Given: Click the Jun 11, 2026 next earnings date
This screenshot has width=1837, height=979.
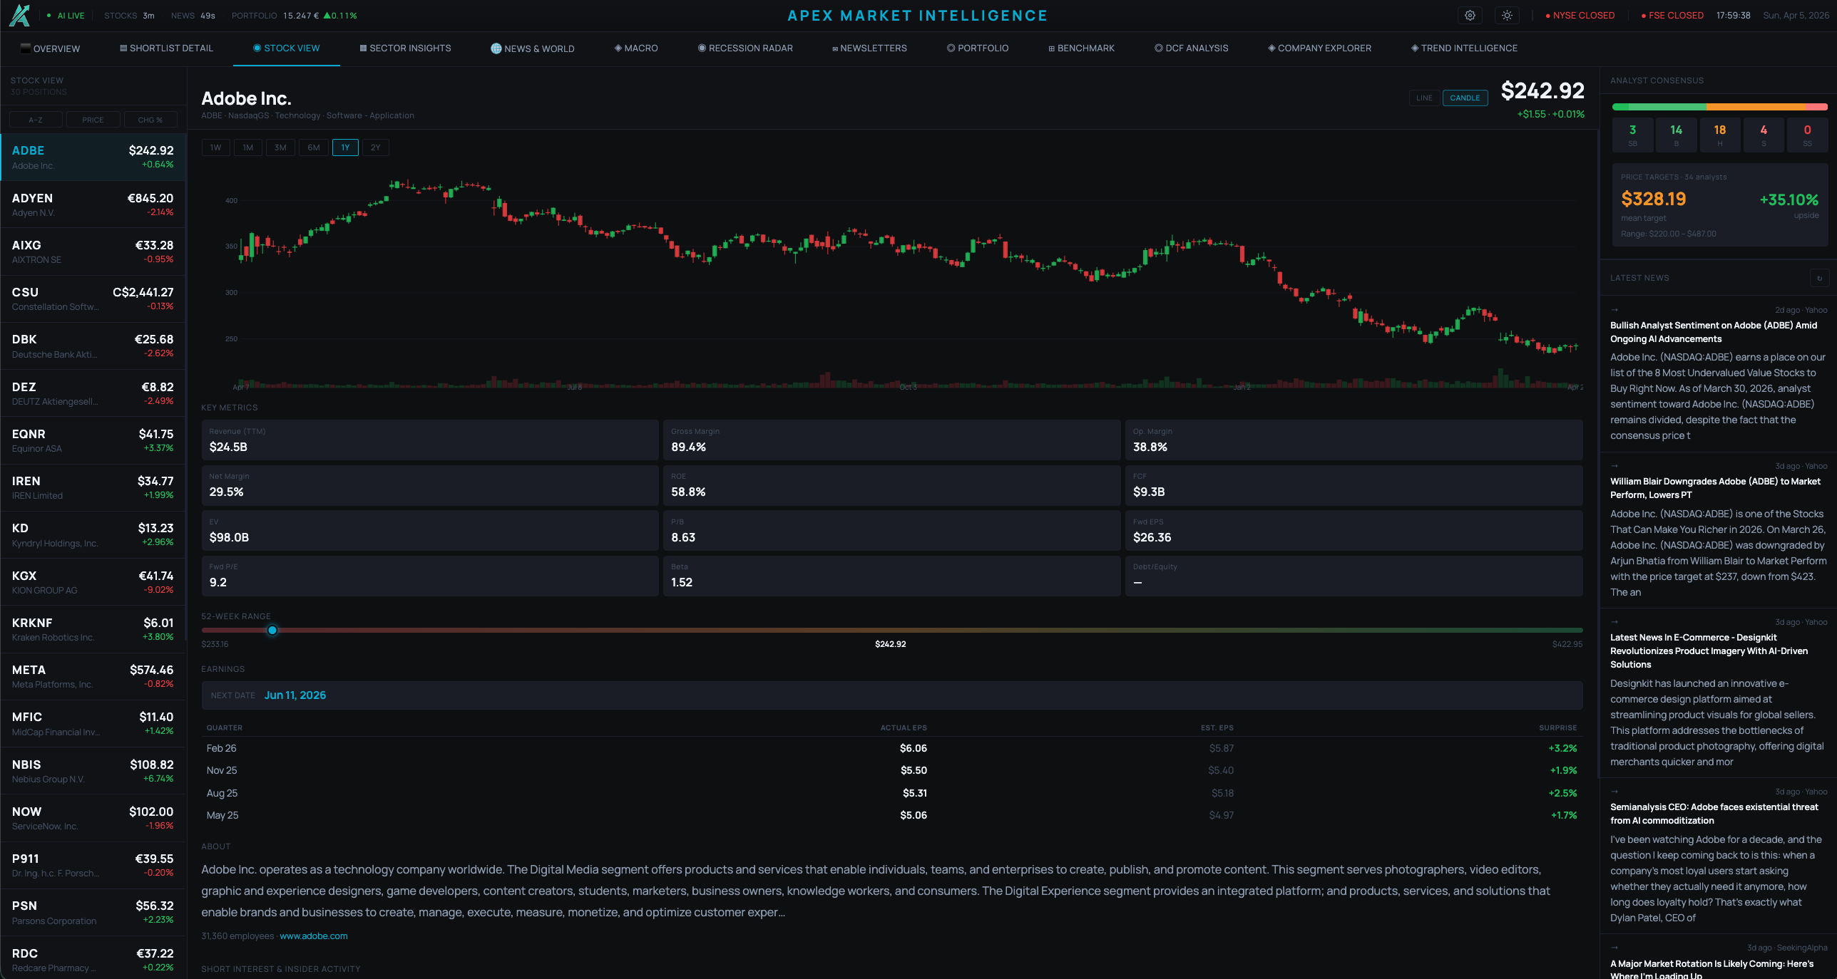Looking at the screenshot, I should [295, 695].
